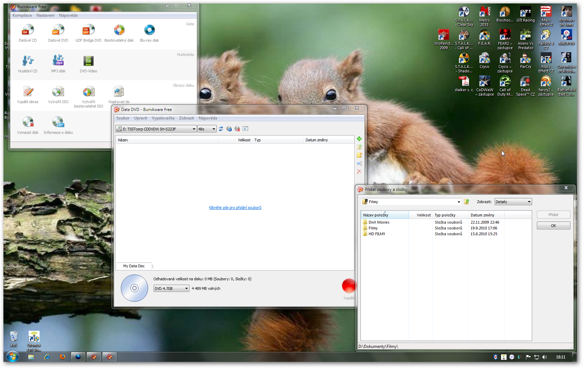Expand the 48x burn speed dropdown
Viewport: 583px width, 368px height.
(214, 129)
